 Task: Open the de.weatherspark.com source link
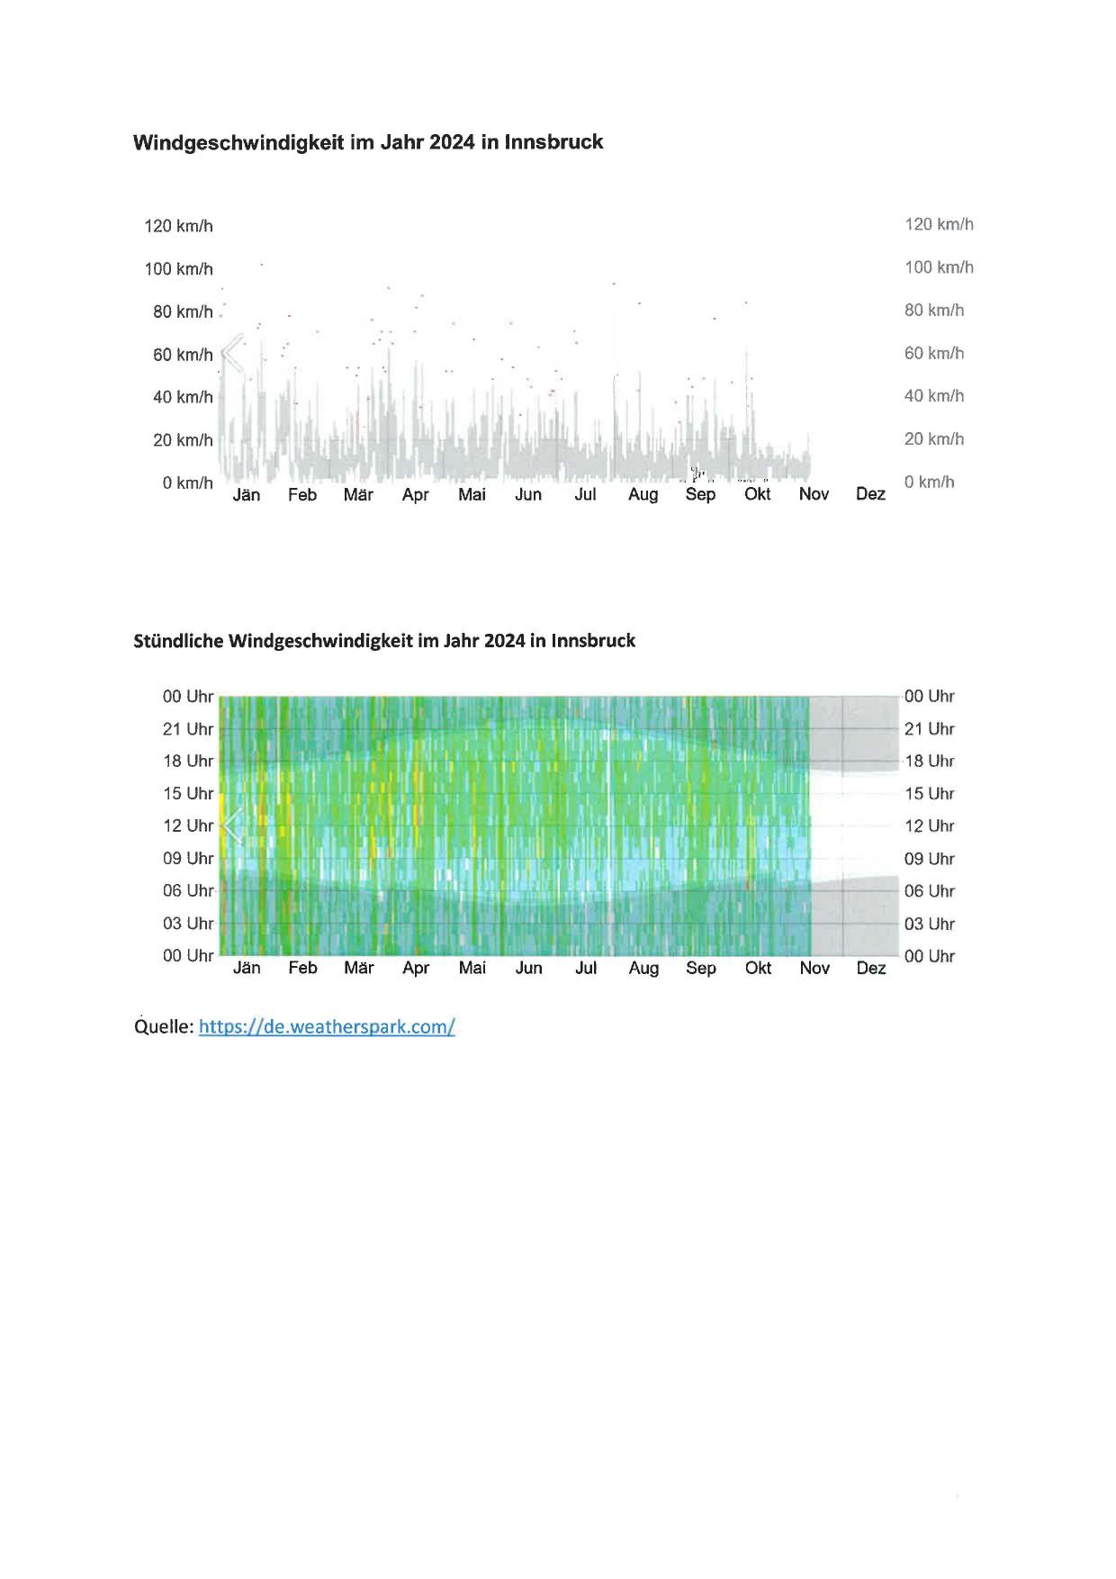tap(326, 1026)
